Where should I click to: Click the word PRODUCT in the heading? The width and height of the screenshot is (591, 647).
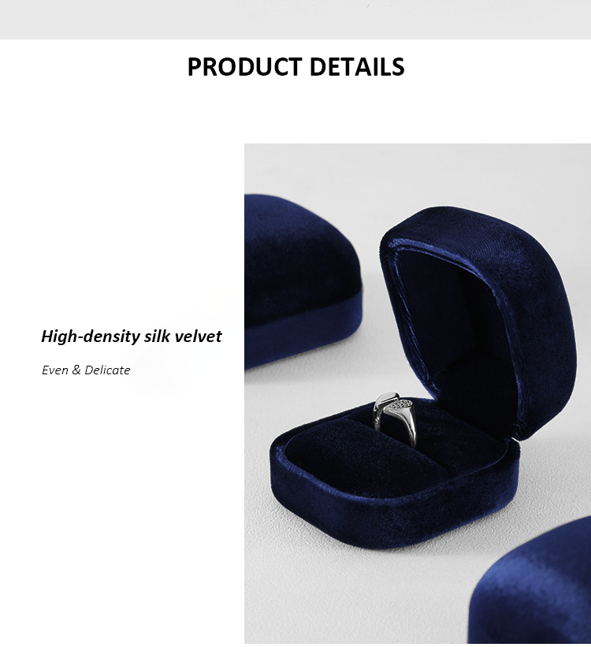245,66
